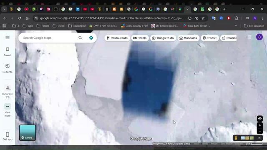Go to the browser home page
Screen dimensions: 267x150
(x=27, y=18)
